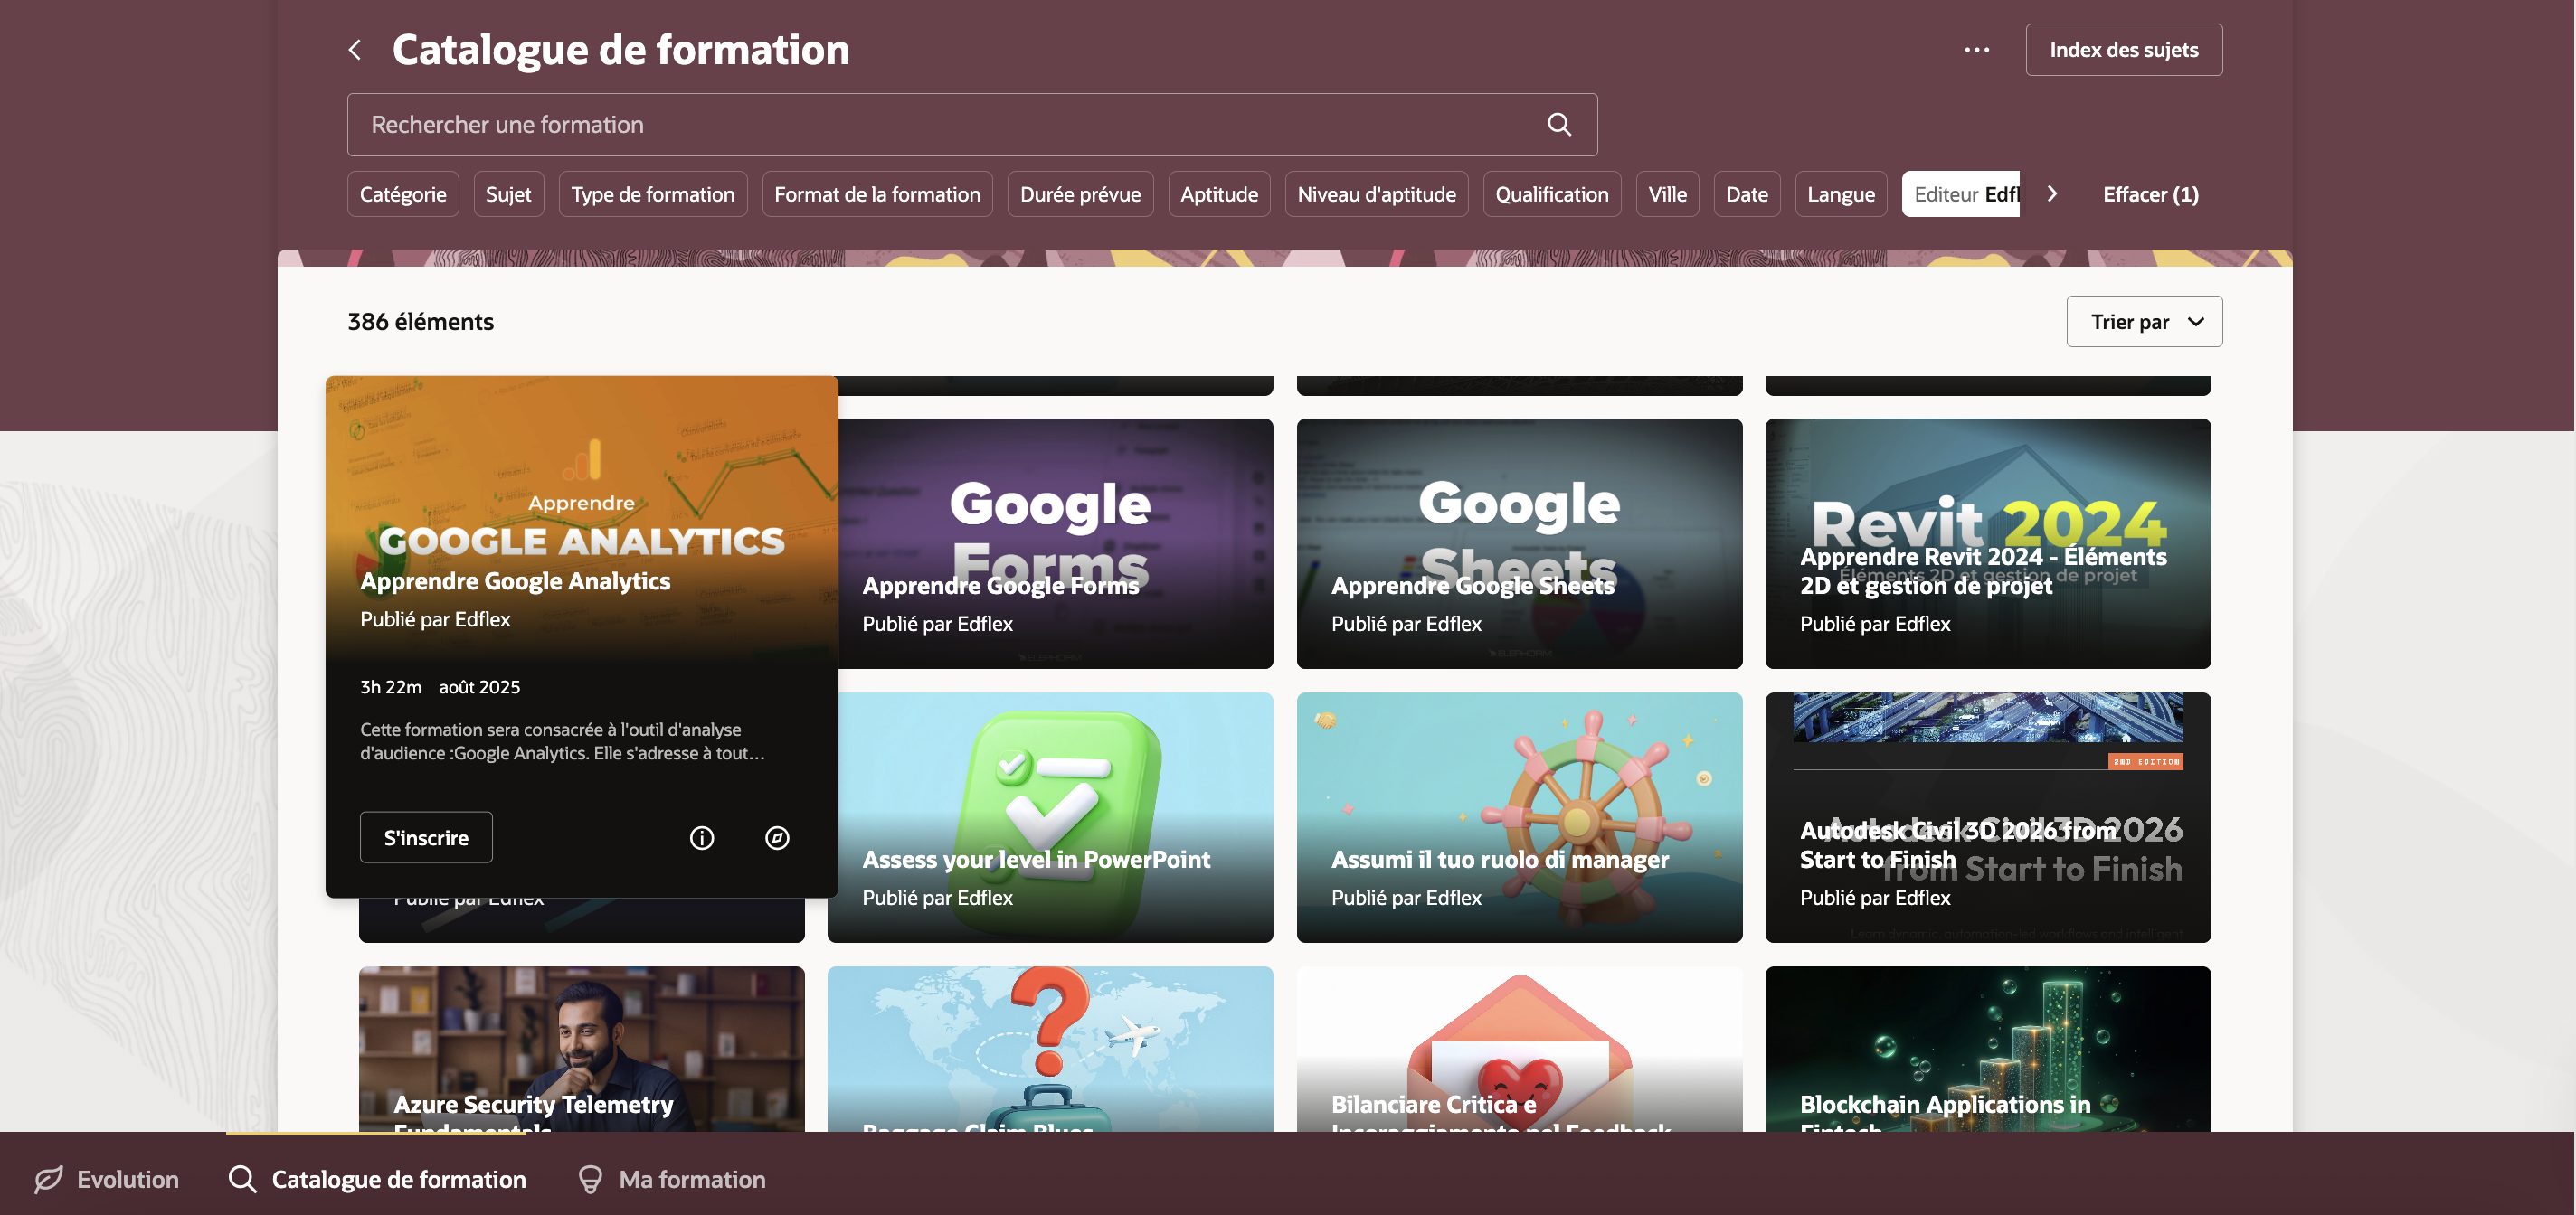Click the magnifier search icon
Screen dimensions: 2576x1215
[x=1559, y=125]
